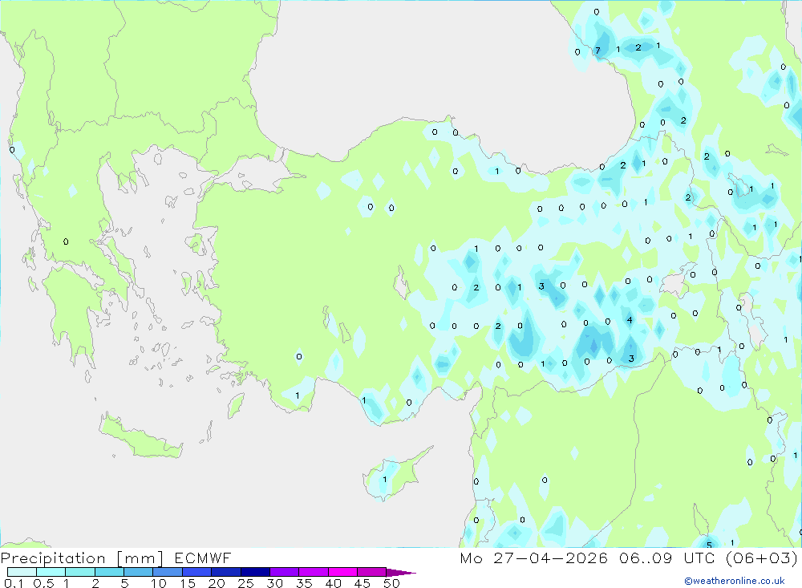Screen dimensions: 802x588
Task: Click the 'Precipitation [mm]' title text
Action: pyautogui.click(x=82, y=558)
